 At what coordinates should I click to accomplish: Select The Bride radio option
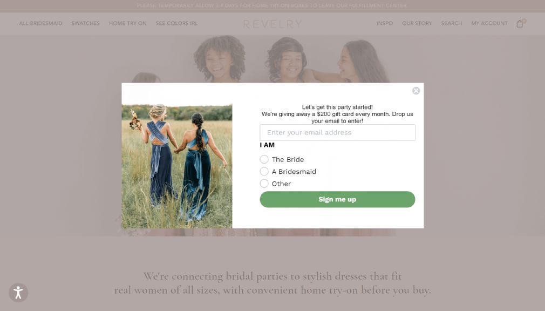pos(264,159)
